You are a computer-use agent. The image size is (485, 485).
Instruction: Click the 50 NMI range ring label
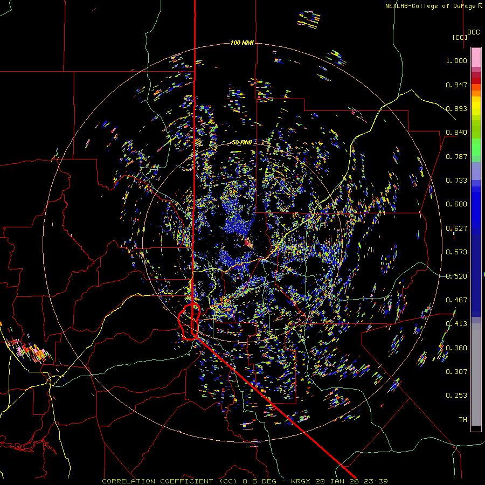point(242,143)
